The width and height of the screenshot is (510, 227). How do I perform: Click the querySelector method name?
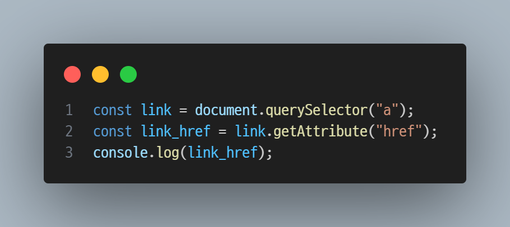[x=317, y=111]
